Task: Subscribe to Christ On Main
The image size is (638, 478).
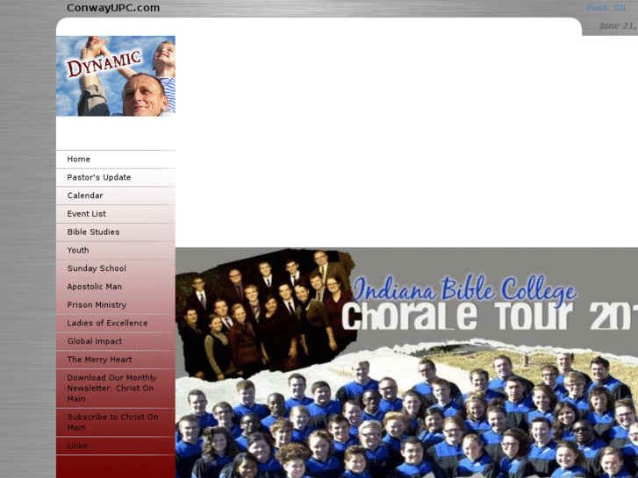Action: (x=116, y=422)
